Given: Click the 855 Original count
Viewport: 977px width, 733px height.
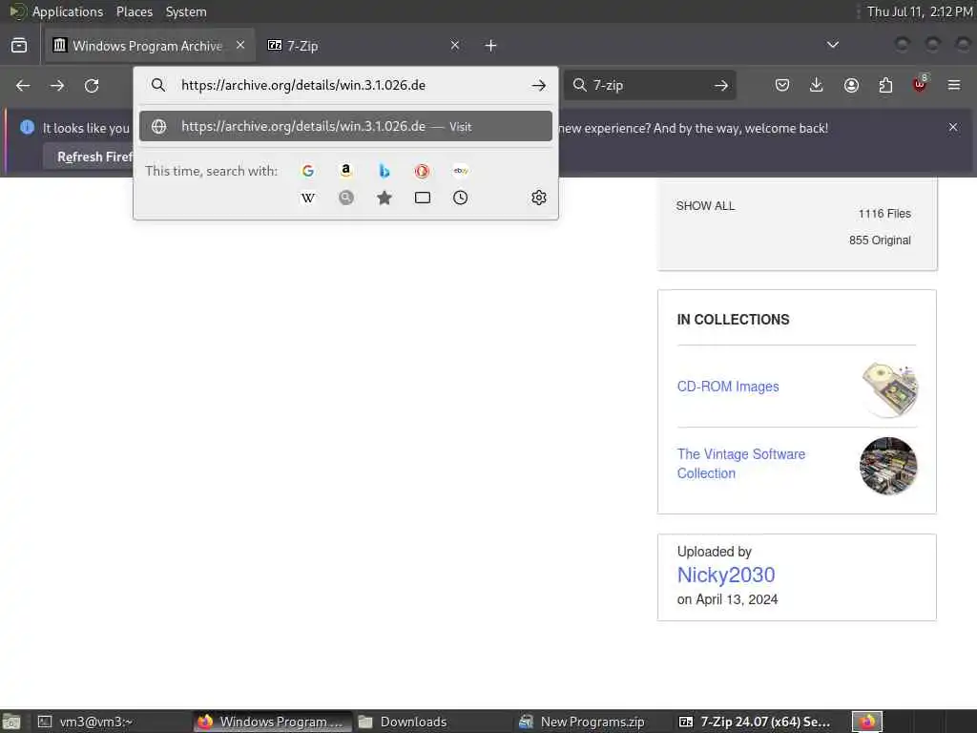Looking at the screenshot, I should click(x=880, y=240).
